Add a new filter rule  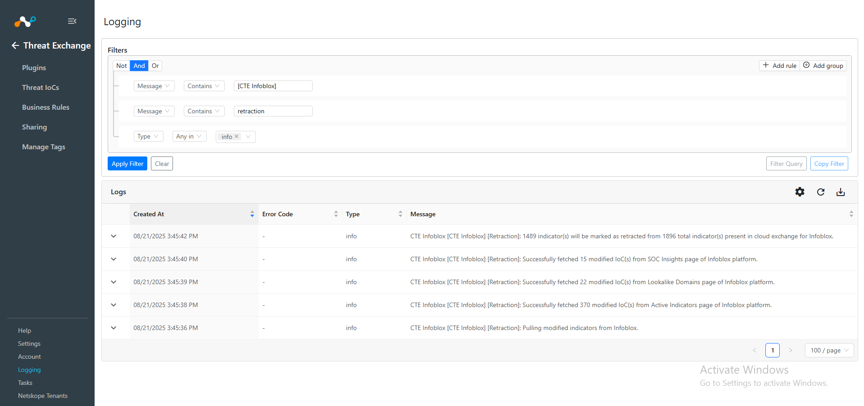pos(779,66)
